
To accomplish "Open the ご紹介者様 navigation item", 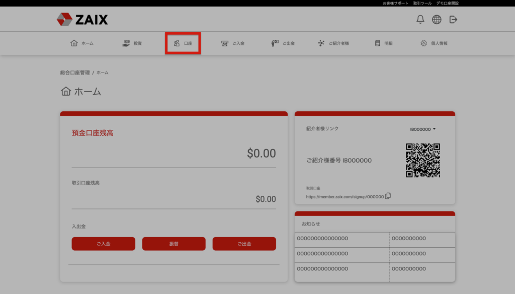I will 333,43.
